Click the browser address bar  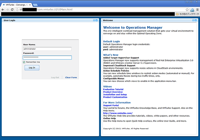click(x=102, y=9)
